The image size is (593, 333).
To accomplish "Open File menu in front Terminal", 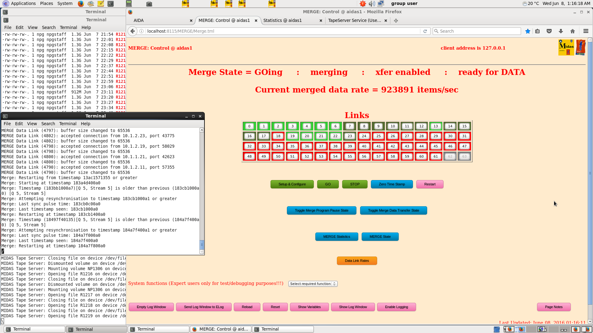I will click(x=7, y=124).
